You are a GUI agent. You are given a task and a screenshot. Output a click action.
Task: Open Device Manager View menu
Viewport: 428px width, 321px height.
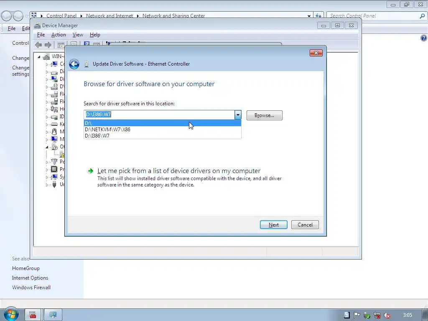point(78,35)
